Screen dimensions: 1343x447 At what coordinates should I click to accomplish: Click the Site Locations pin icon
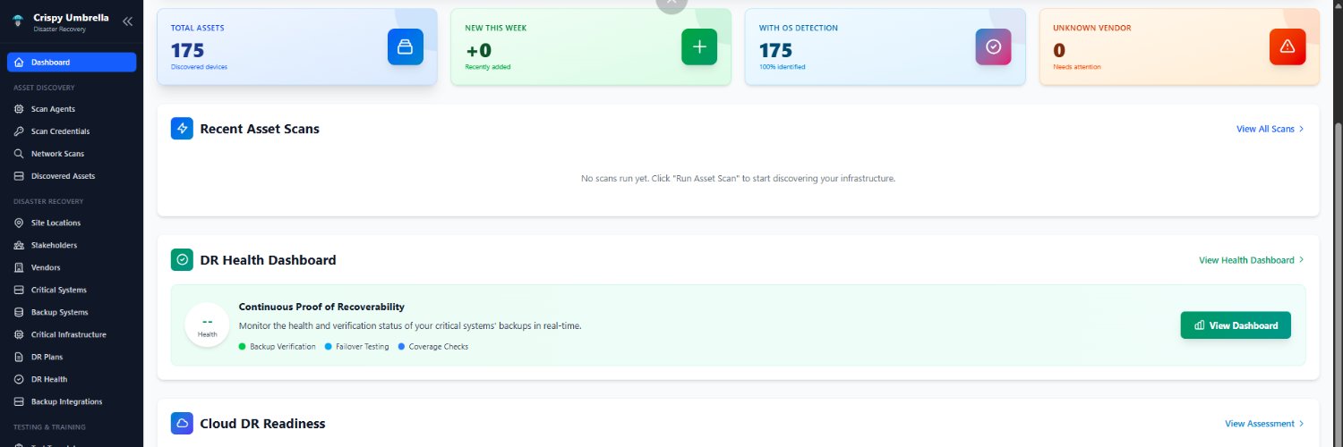[x=19, y=223]
